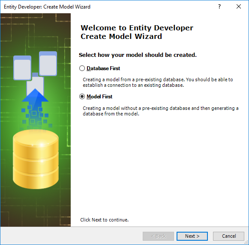
Task: Select the Database First radio button
Action: click(82, 68)
